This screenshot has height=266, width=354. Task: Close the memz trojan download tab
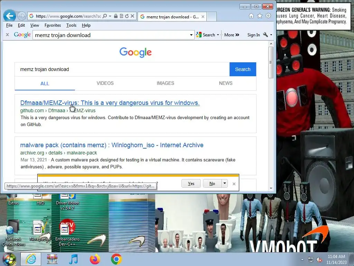point(203,17)
